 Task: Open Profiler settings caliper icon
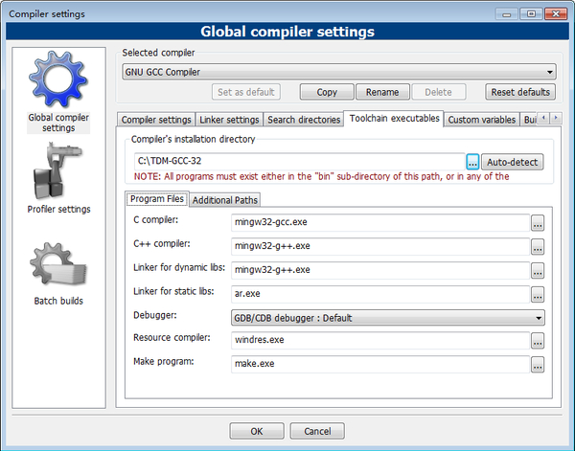click(x=57, y=171)
